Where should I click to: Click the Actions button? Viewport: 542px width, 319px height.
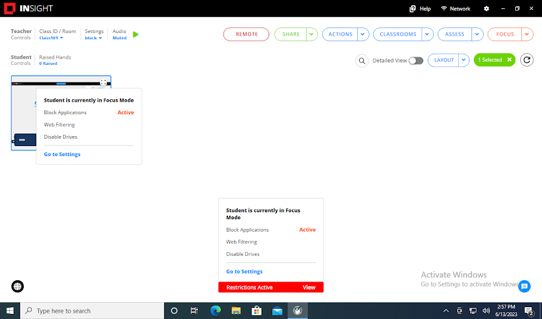coord(340,34)
